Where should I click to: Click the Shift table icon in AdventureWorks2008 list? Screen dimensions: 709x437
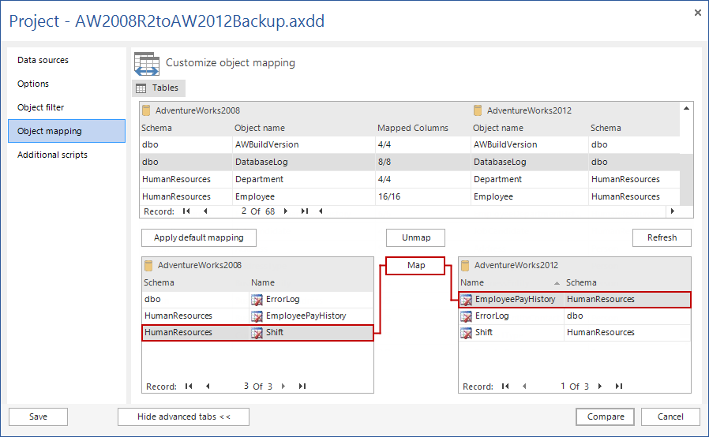point(257,333)
